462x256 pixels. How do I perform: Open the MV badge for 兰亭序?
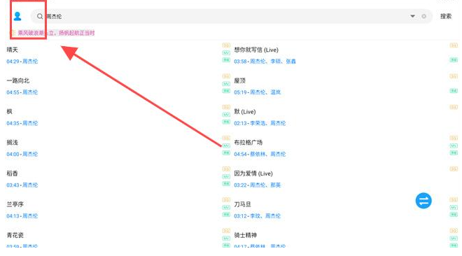(226, 208)
